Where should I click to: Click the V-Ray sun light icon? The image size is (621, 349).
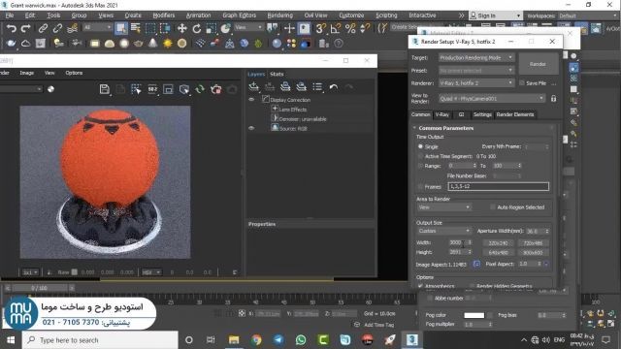click(168, 44)
